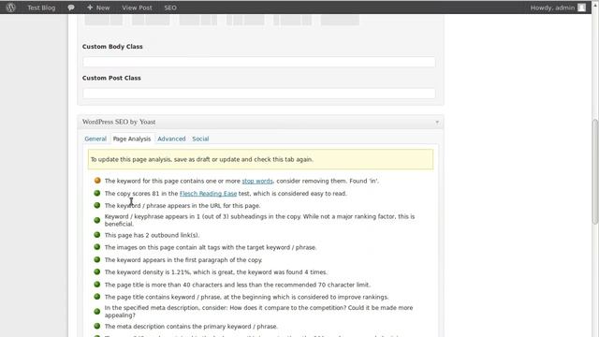Open the Flesch Reading Ease link
Image resolution: width=599 pixels, height=337 pixels.
[208, 194]
